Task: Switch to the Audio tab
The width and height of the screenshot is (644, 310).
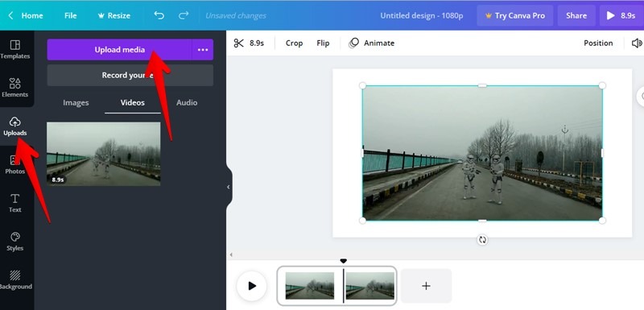Action: 187,102
